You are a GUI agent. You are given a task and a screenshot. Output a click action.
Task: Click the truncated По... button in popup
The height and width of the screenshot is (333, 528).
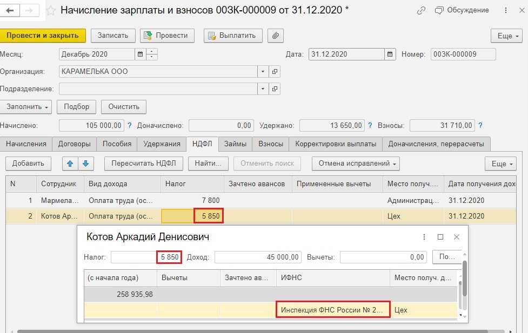point(446,257)
